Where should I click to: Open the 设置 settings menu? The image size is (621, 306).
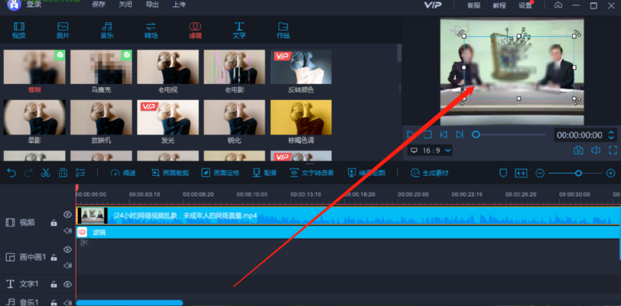(x=525, y=5)
